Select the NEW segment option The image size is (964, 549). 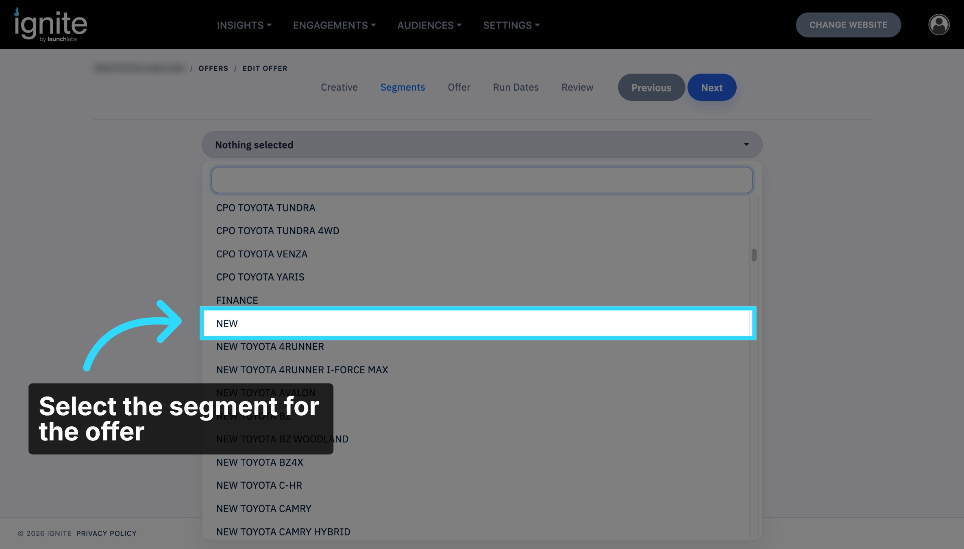coord(476,324)
